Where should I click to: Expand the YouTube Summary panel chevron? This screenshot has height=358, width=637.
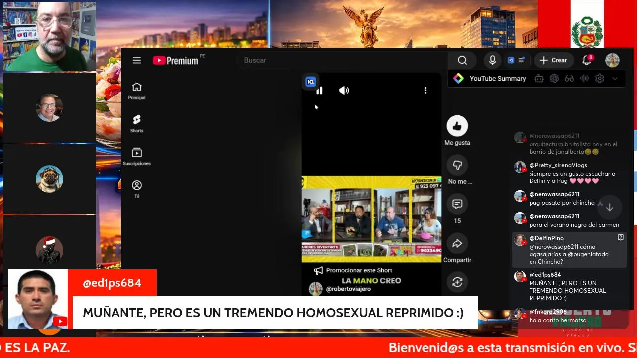[x=615, y=79]
